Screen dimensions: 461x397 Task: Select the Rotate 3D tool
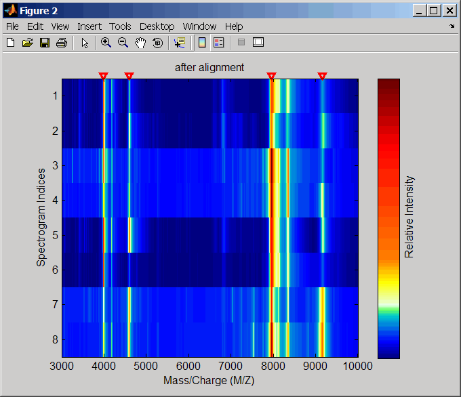click(157, 43)
